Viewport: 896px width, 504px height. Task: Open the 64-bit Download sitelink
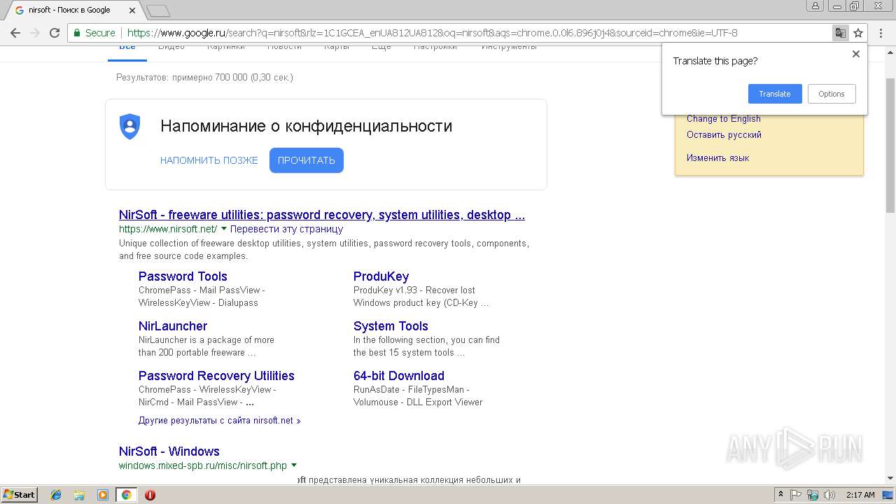pos(399,376)
